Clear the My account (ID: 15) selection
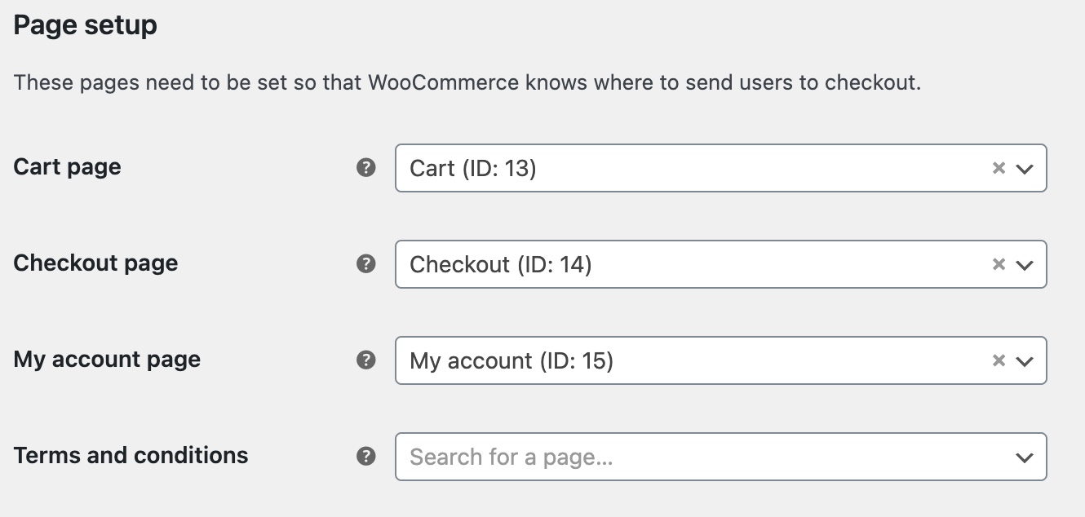 tap(999, 360)
